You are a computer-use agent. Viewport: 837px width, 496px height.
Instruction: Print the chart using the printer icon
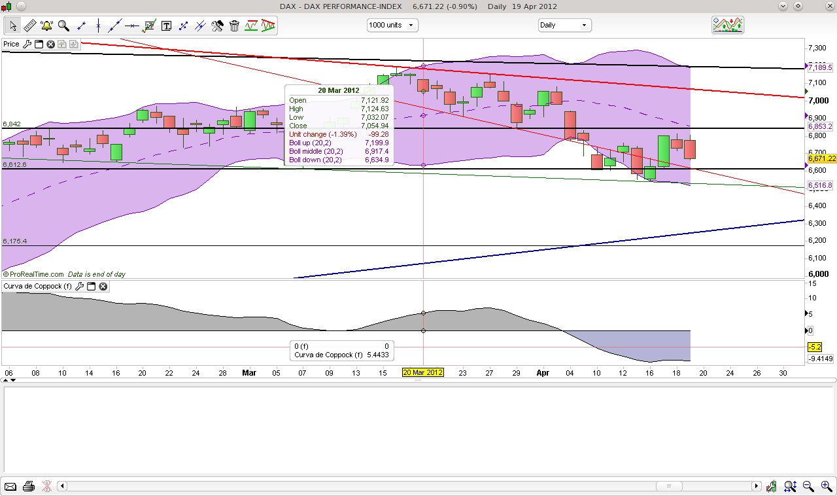[29, 486]
